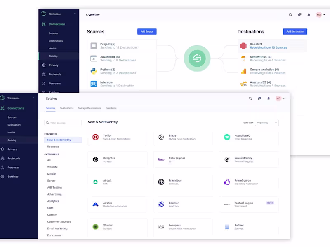This screenshot has height=247, width=330.
Task: Open Catalog in the Overview window sidebar
Action: click(x=53, y=56)
